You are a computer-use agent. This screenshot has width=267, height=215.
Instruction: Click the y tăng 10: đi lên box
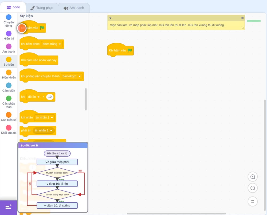click(57, 184)
